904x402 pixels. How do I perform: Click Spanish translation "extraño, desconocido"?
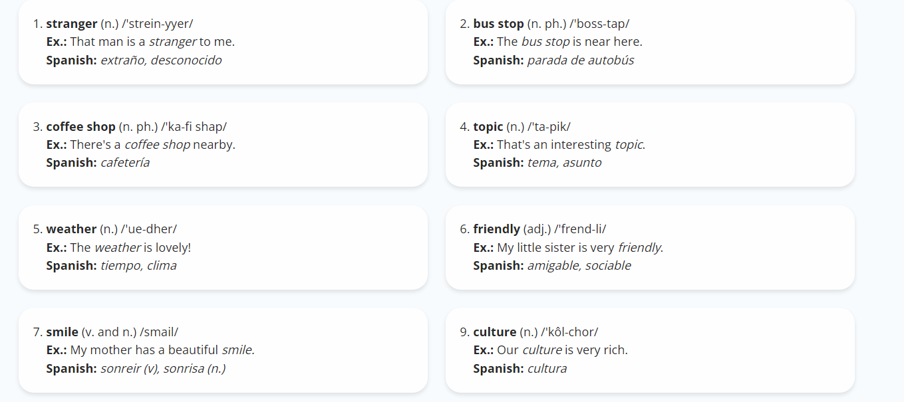tap(161, 60)
